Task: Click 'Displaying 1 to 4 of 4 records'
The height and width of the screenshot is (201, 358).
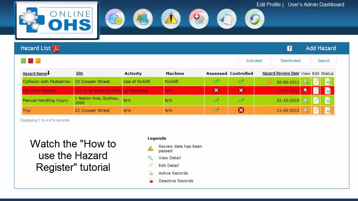Action: point(45,120)
